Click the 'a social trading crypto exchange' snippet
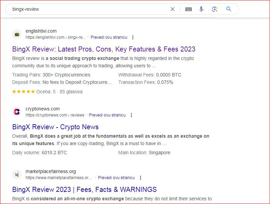 pyautogui.click(x=82, y=59)
